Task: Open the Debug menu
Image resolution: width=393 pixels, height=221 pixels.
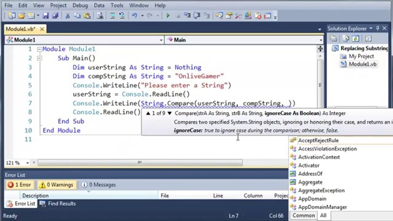Action: [x=80, y=6]
